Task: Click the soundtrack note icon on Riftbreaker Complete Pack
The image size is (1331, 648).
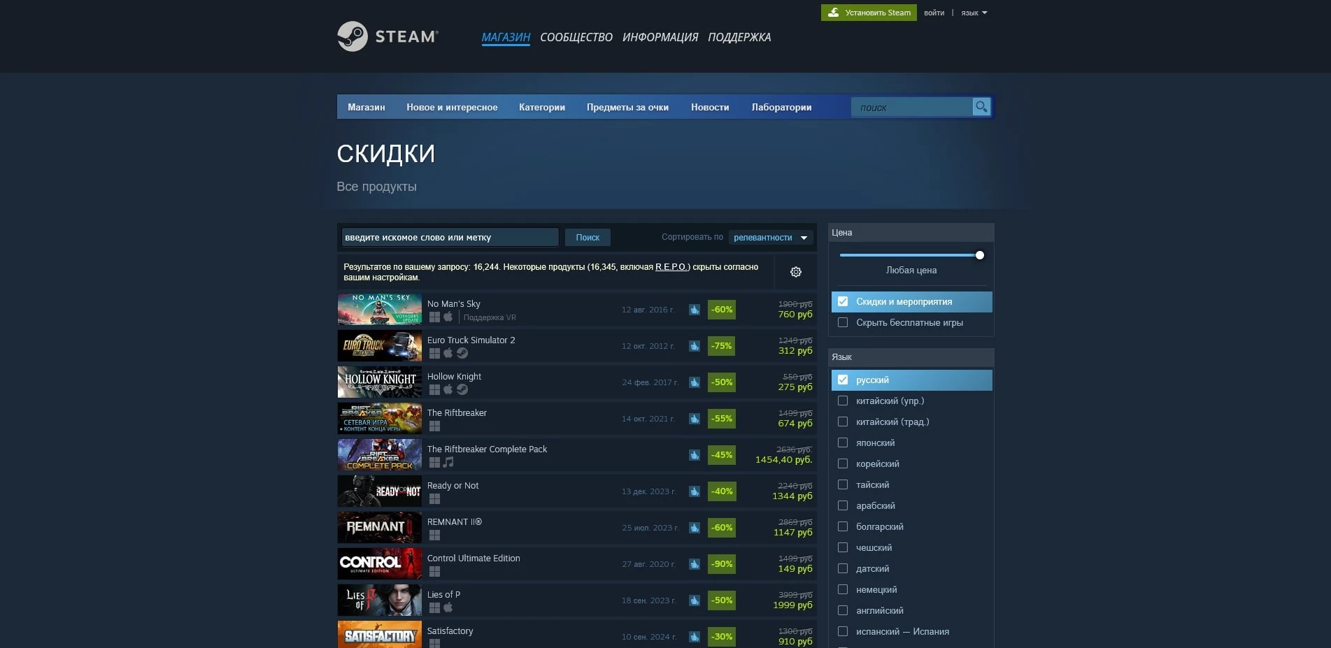Action: (x=448, y=461)
